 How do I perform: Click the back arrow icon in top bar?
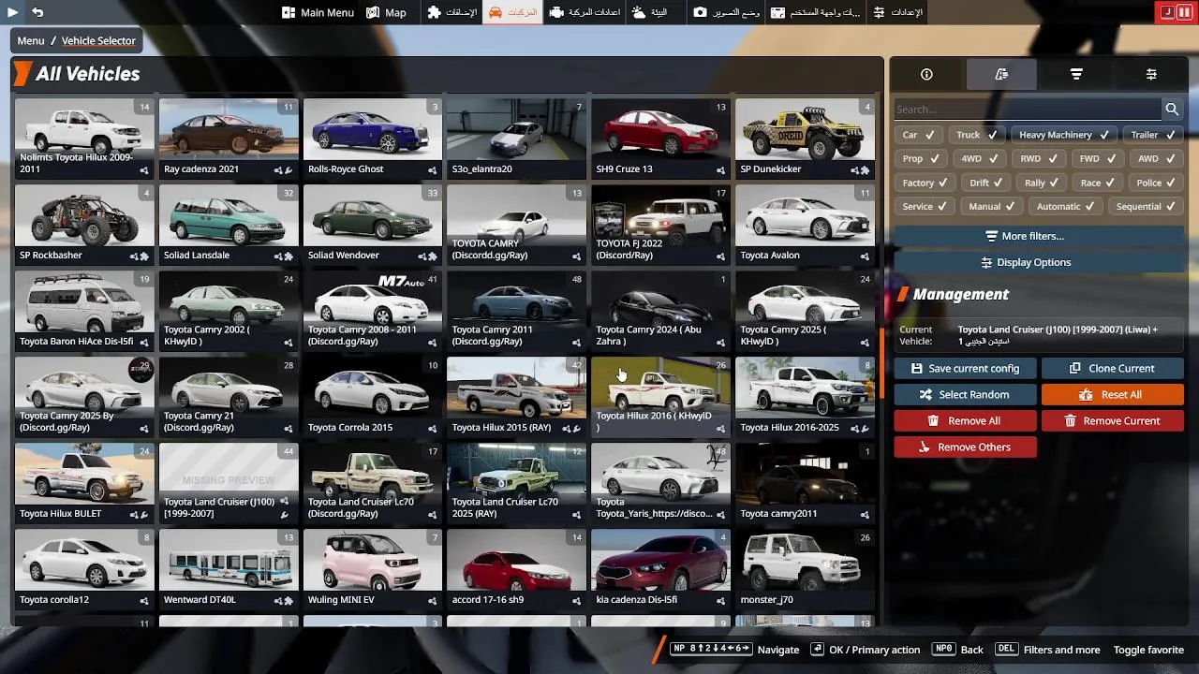coord(37,12)
